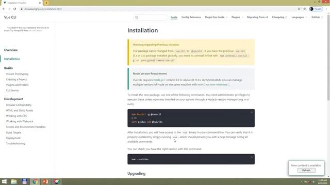Screen dimensions: 330x185
Task: Open Working with CSS page
Action: (x=16, y=116)
